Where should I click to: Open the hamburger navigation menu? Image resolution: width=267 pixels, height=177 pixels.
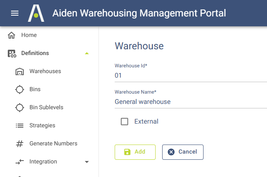point(15,13)
